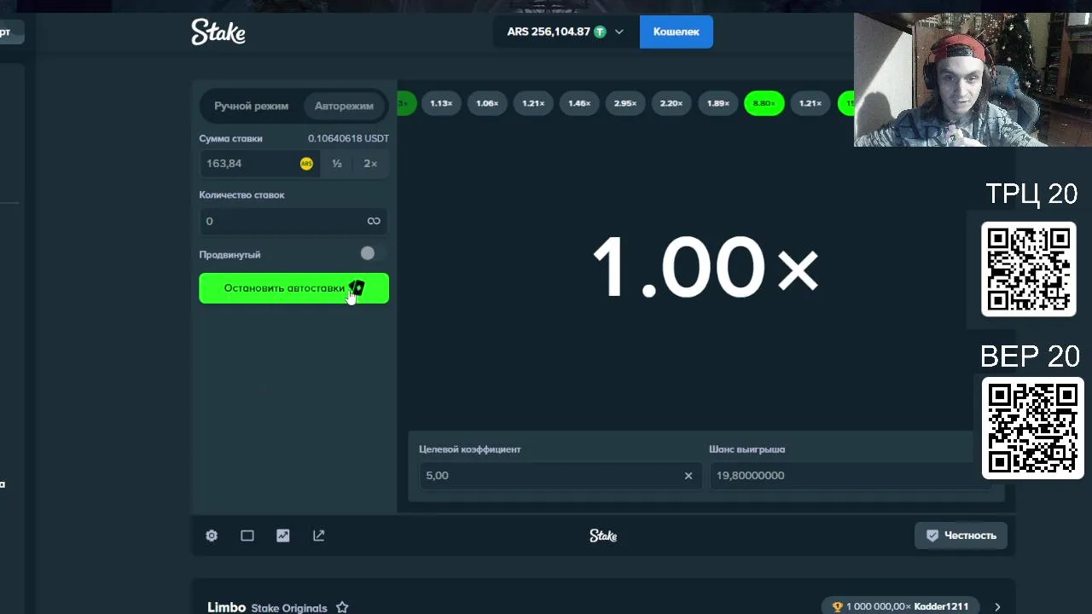Select the 2.20× history result
The width and height of the screenshot is (1092, 614).
tap(671, 103)
